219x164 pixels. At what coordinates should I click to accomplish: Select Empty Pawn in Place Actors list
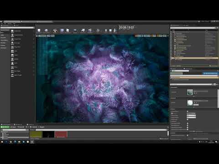point(22,39)
